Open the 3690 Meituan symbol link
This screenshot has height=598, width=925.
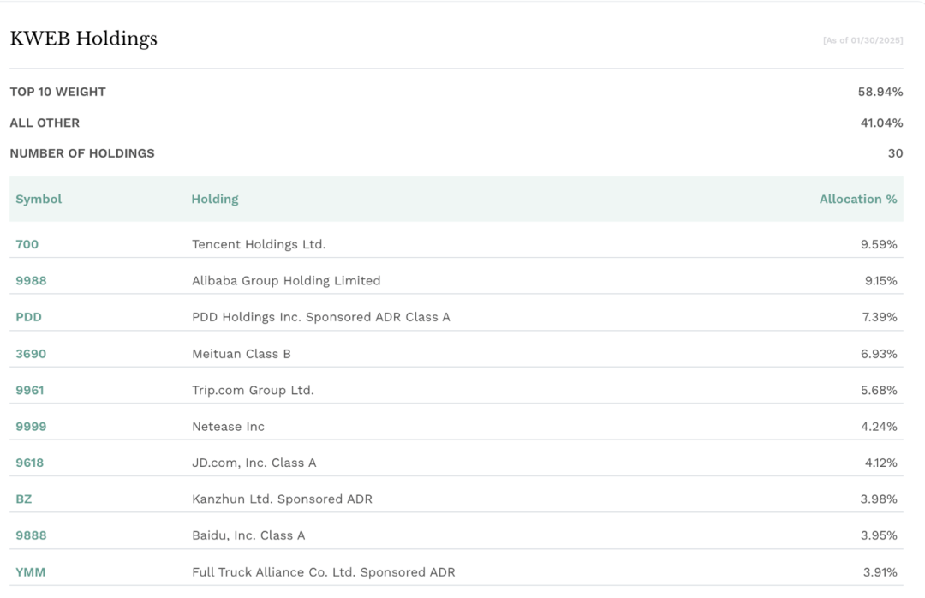tap(31, 354)
